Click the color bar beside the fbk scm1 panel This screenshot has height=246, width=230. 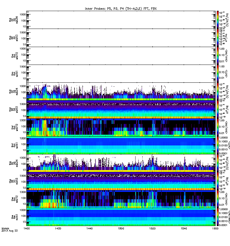pos(218,217)
